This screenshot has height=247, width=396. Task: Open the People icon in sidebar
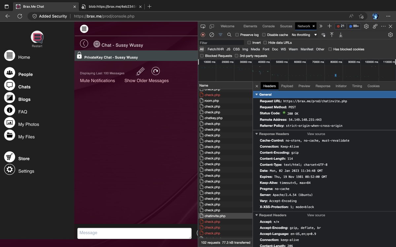[x=10, y=72]
